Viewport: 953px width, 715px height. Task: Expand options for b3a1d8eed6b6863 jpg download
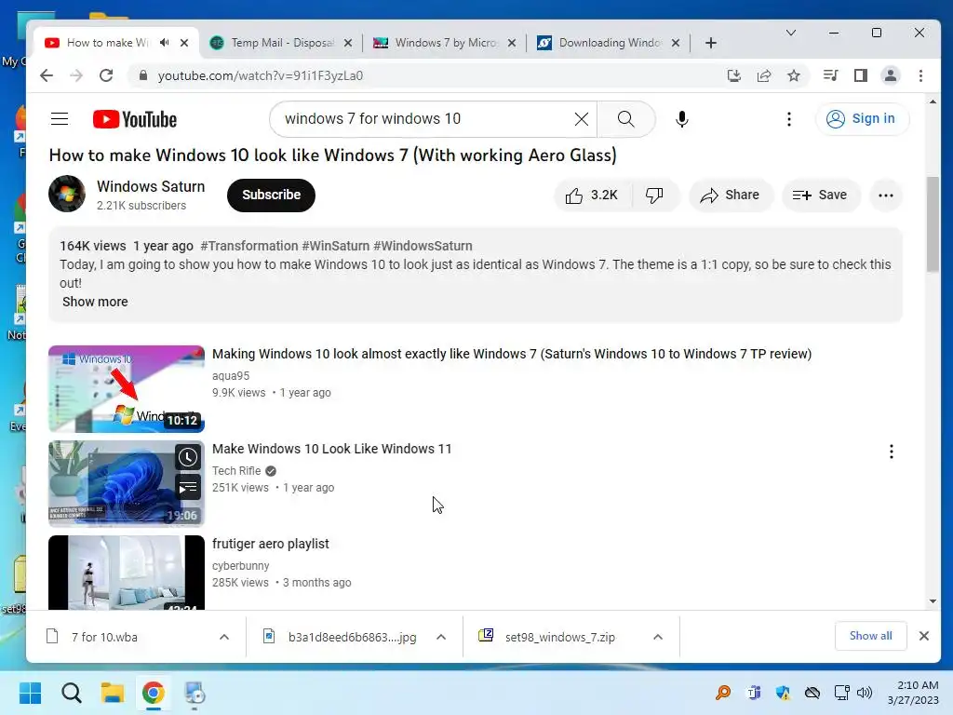441,637
